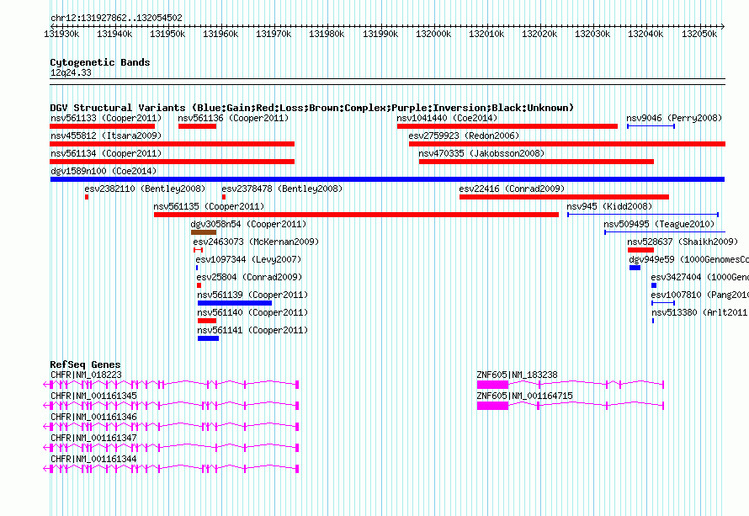This screenshot has height=516, width=749.
Task: Click the long red nsv561135 bar
Action: point(356,215)
